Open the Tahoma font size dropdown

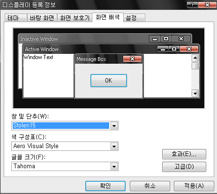114,167
